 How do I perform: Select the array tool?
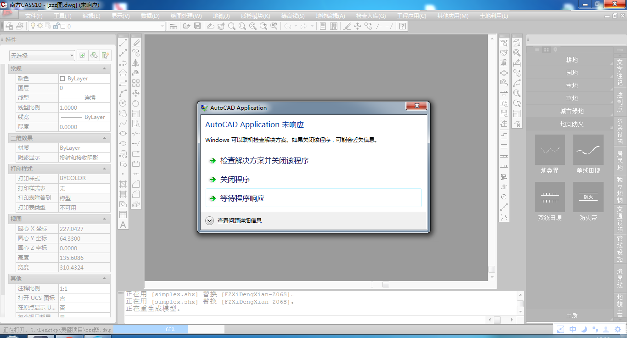click(x=136, y=83)
